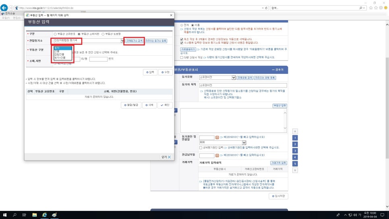Select the 부동산 도로명 radio option

click(x=103, y=34)
